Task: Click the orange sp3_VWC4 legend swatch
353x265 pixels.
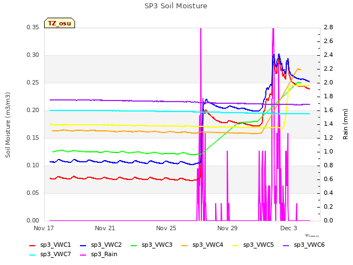Action: tap(185, 245)
